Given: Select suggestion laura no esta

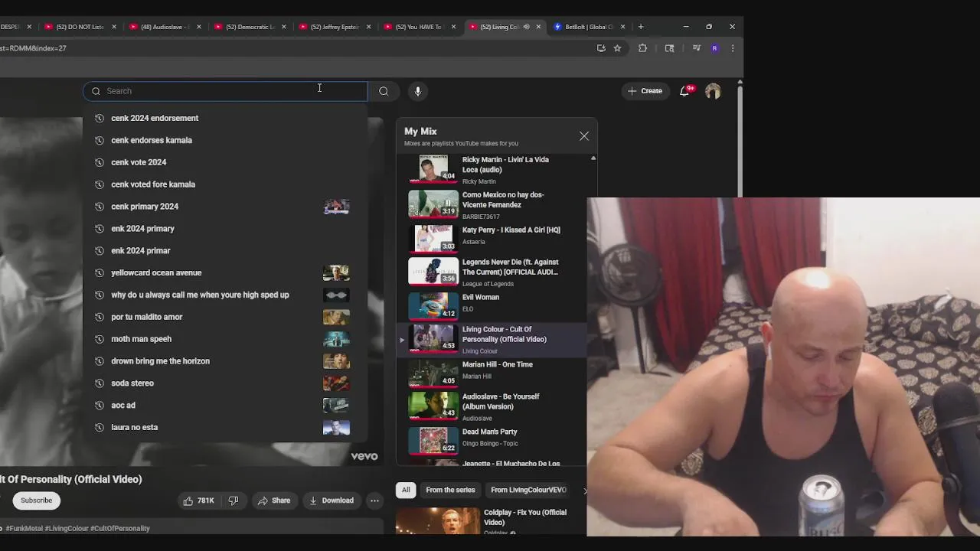Looking at the screenshot, I should pyautogui.click(x=225, y=427).
